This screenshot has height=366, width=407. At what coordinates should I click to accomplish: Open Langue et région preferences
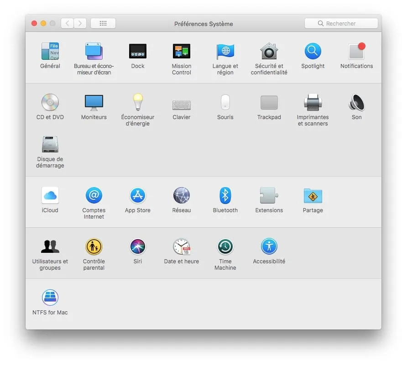(x=225, y=51)
